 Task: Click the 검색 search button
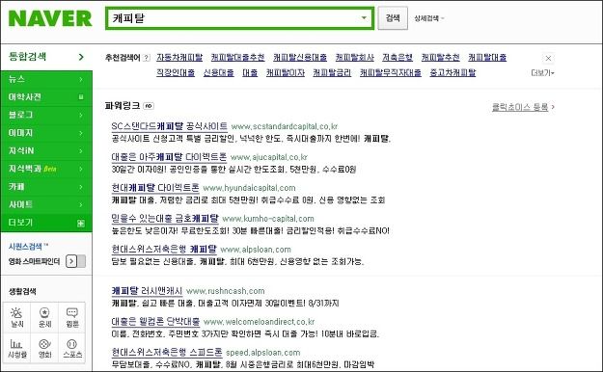pyautogui.click(x=393, y=18)
